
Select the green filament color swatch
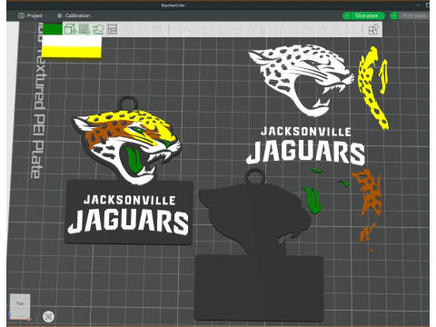pos(53,29)
